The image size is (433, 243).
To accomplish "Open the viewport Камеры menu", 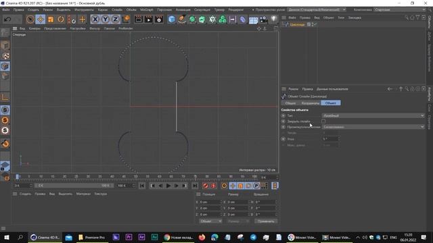I will click(x=35, y=28).
